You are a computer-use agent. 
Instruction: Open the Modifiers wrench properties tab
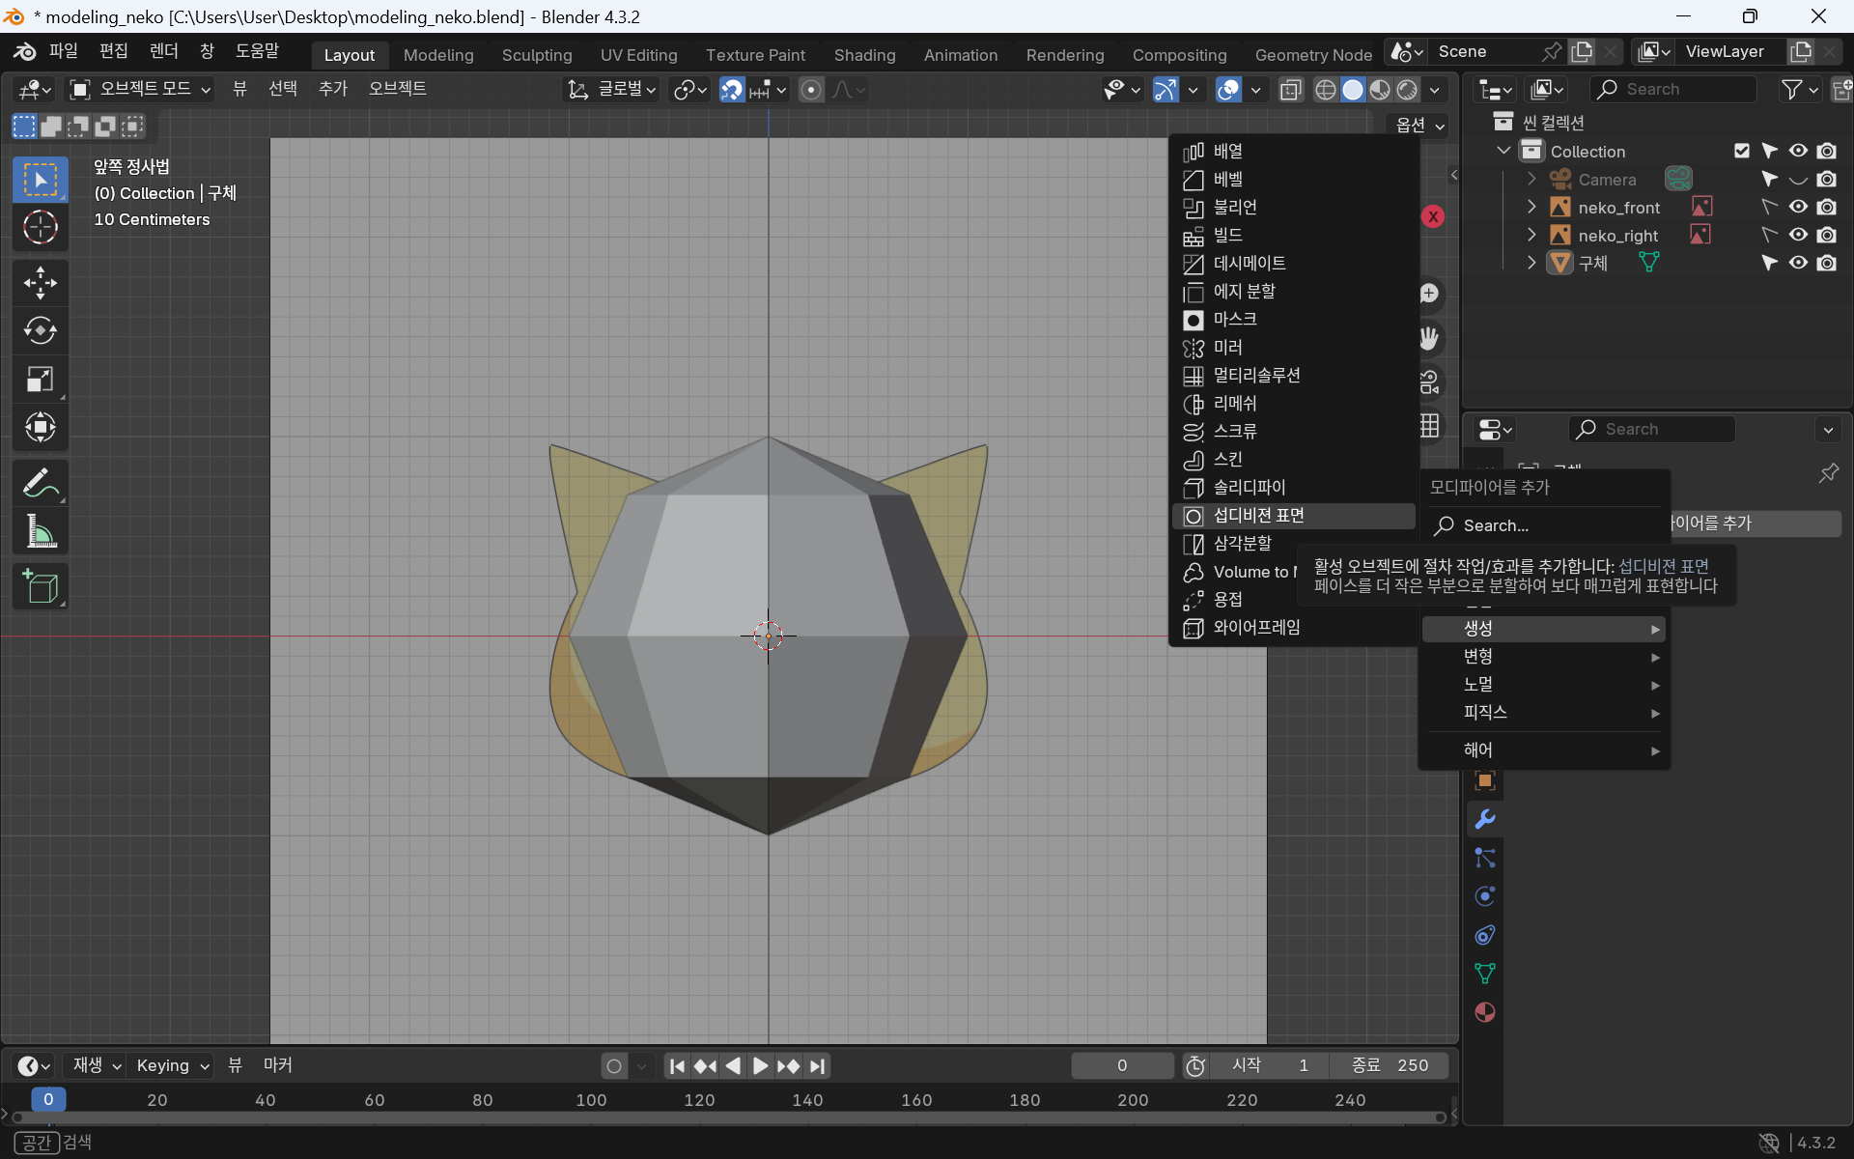1485,819
